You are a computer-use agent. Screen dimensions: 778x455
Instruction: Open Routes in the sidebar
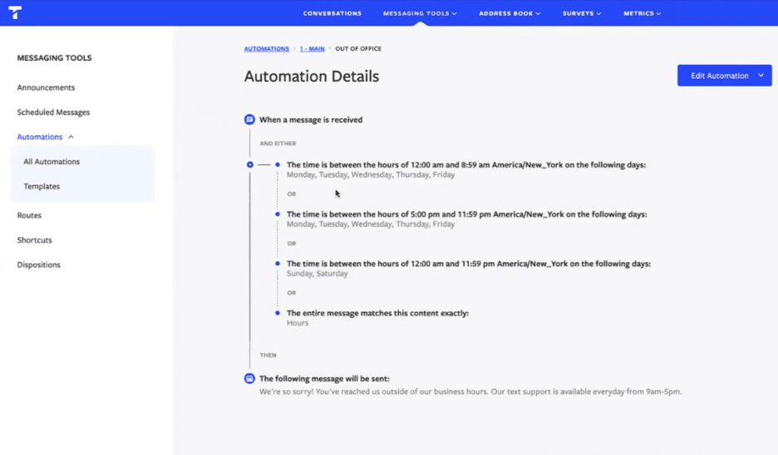29,216
